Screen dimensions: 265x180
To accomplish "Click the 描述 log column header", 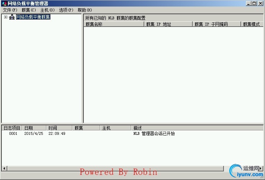I will tap(198, 128).
